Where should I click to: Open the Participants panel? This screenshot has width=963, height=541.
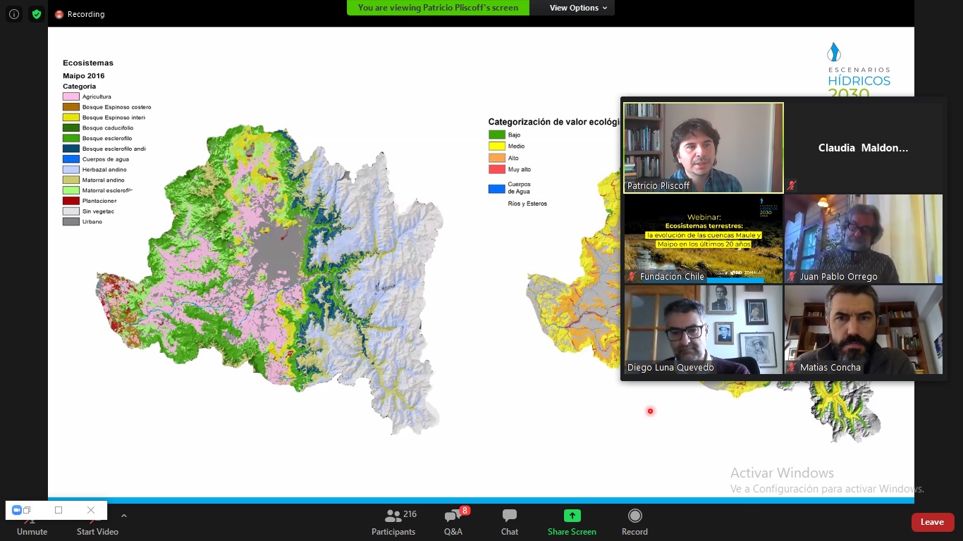click(x=393, y=522)
